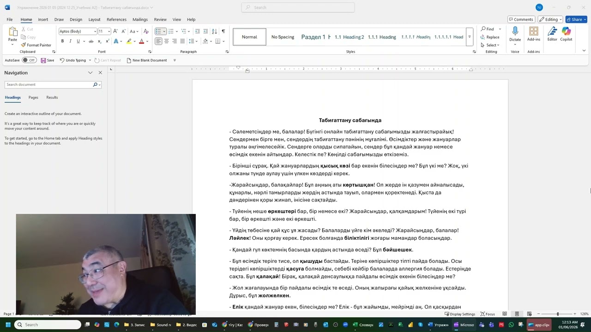This screenshot has width=591, height=332.
Task: Open the Select dropdown
Action: click(490, 45)
